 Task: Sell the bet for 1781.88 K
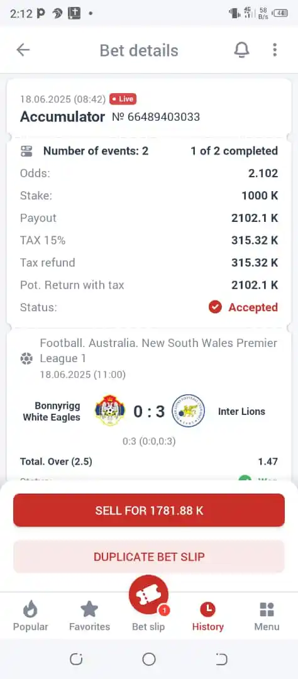tap(149, 511)
